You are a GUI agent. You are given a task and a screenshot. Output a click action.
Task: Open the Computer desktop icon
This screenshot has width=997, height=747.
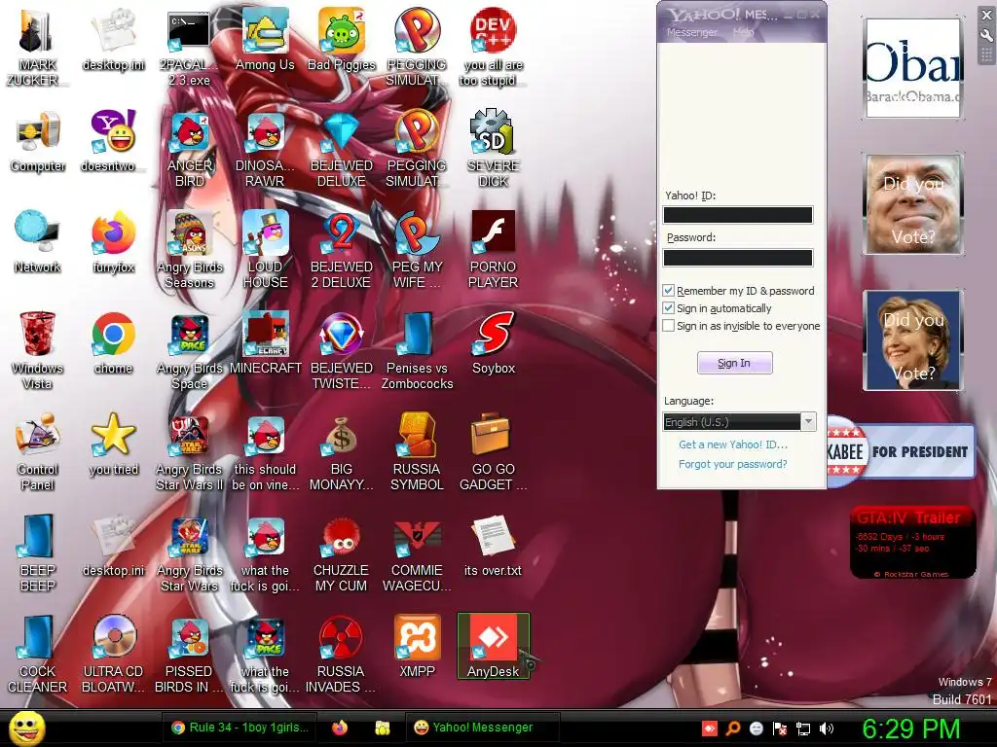38,141
